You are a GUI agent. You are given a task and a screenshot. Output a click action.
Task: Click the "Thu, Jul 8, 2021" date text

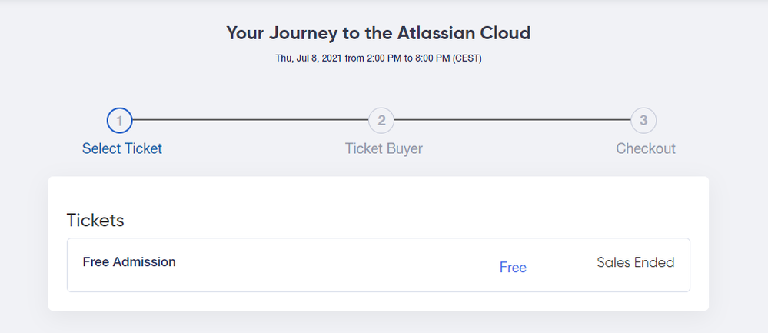[x=309, y=58]
